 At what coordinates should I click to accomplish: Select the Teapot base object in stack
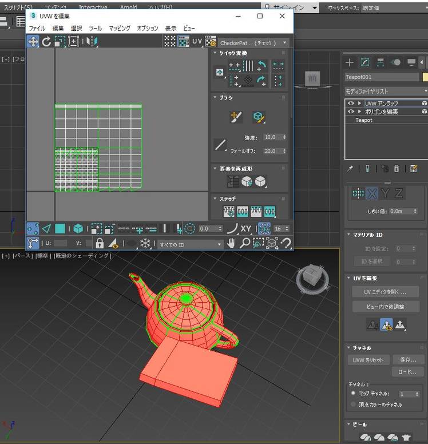pyautogui.click(x=364, y=120)
